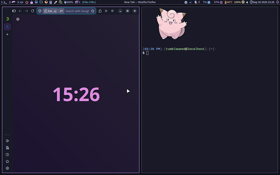The width and height of the screenshot is (280, 175).
Task: Open the History clock in sidebar
Action: tap(7, 155)
